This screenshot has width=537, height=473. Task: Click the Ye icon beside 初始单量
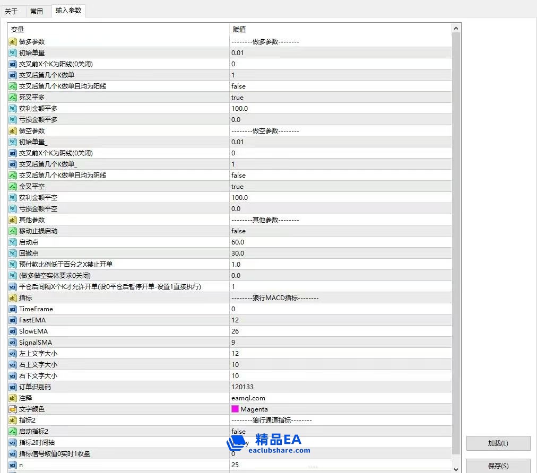tap(13, 52)
